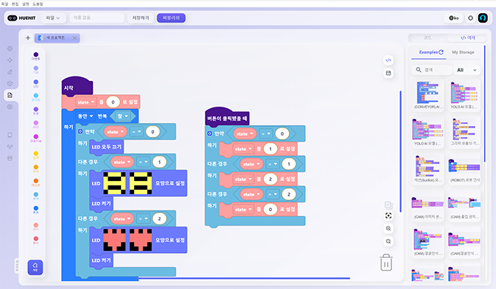Screen dimensions: 496x289
Task: Open the 석션(Suction) example thumbnail
Action: coord(427,168)
